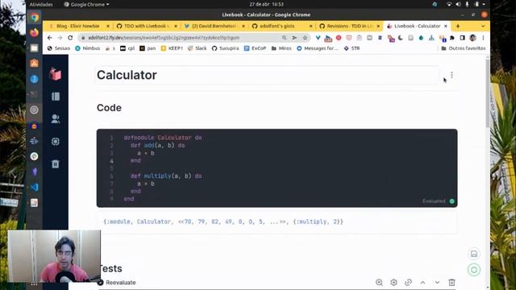
Task: Switch to Blog - Elixir Newbie tab
Action: coord(78,26)
